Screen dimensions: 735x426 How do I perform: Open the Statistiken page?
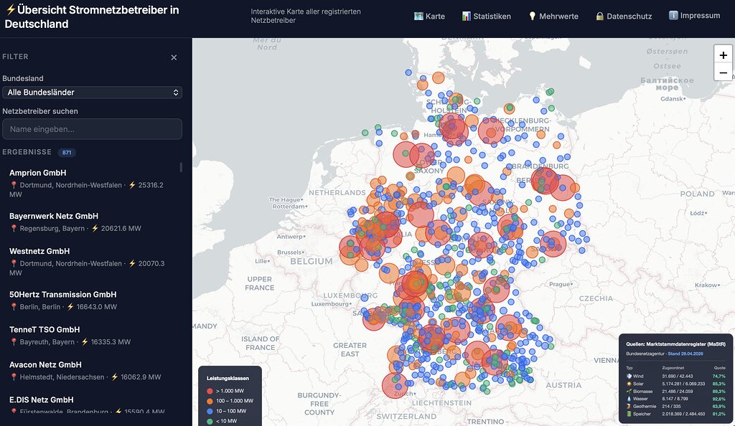click(487, 16)
